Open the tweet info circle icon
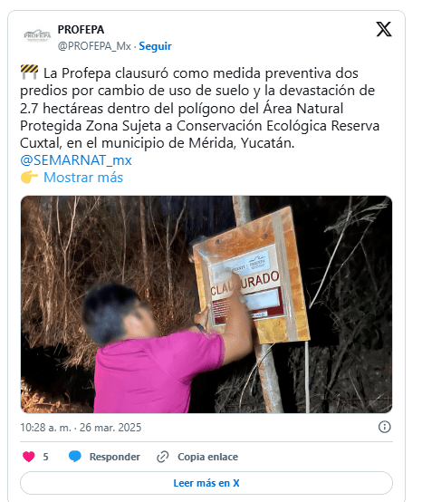 point(385,427)
